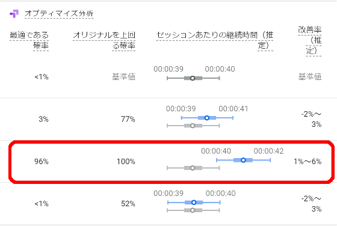The height and width of the screenshot is (226, 337).
Task: Click the blue median circle in 52% row
Action: point(194,203)
